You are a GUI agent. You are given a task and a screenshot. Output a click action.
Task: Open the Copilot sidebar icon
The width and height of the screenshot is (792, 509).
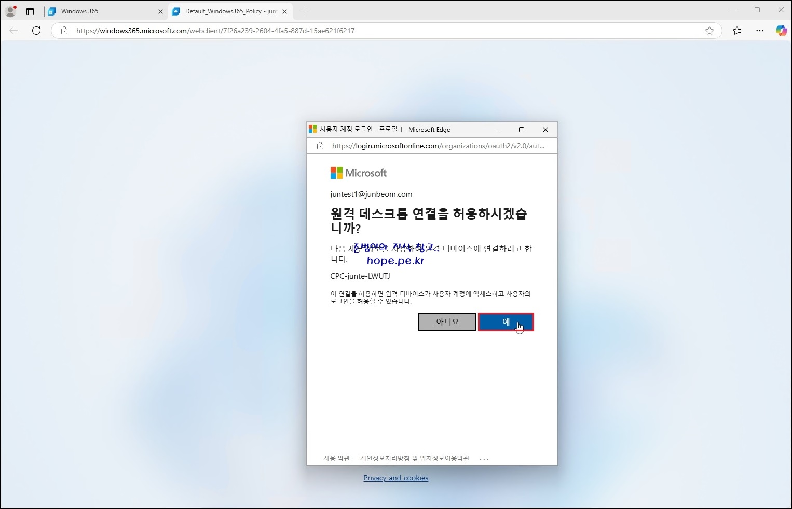[781, 31]
